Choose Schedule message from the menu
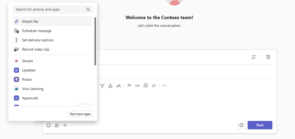Image resolution: width=295 pixels, height=139 pixels. (x=52, y=31)
